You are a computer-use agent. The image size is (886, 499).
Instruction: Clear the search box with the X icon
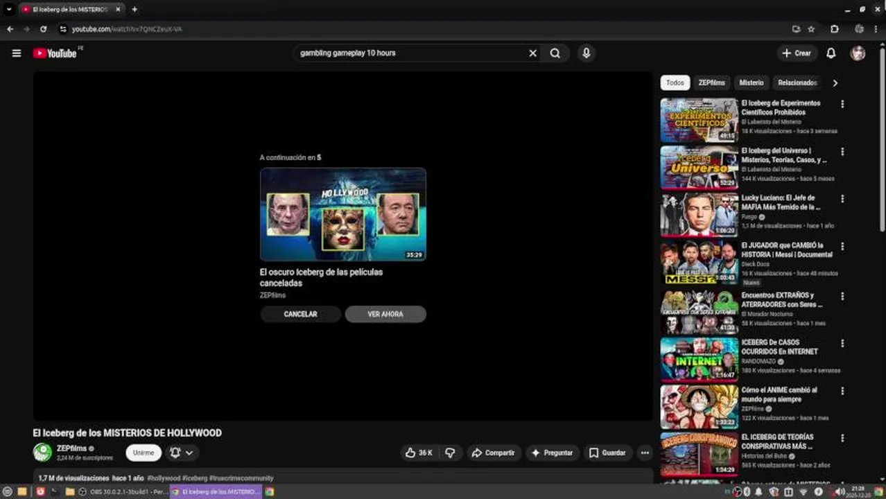pos(532,53)
